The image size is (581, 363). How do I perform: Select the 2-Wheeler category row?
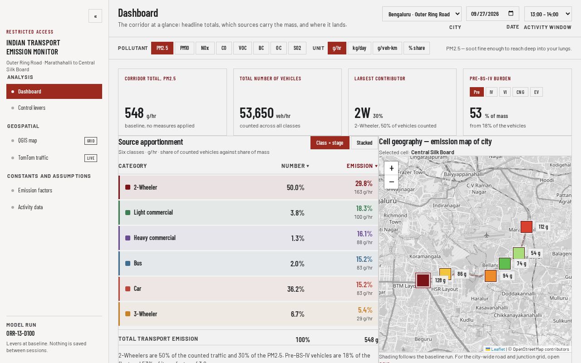point(248,187)
